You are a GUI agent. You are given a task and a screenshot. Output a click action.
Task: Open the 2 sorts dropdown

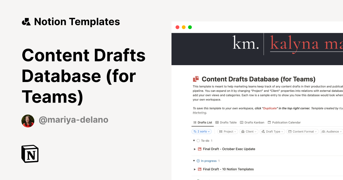click(x=201, y=131)
